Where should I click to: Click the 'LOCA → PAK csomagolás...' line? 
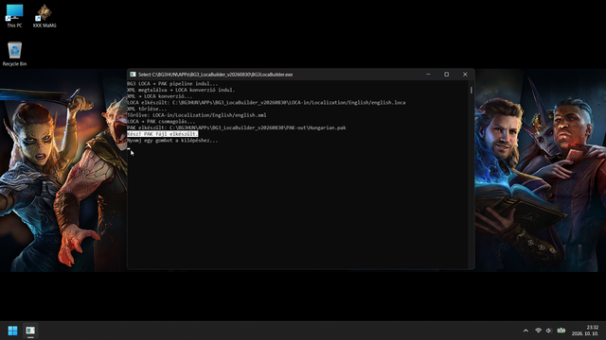(161, 122)
